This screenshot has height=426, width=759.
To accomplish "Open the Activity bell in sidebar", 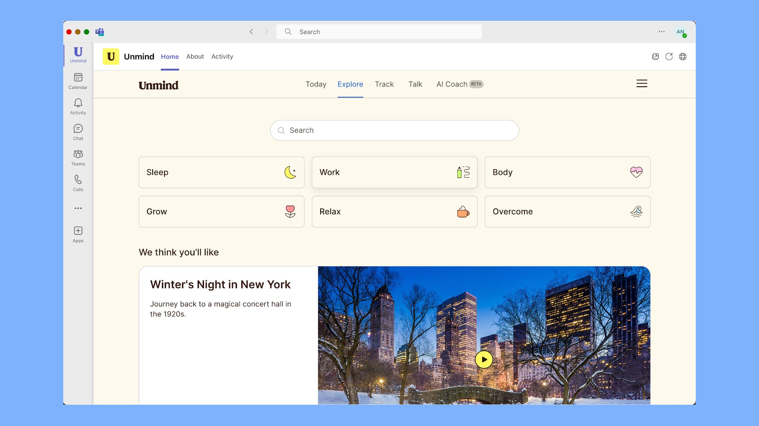I will click(x=78, y=106).
